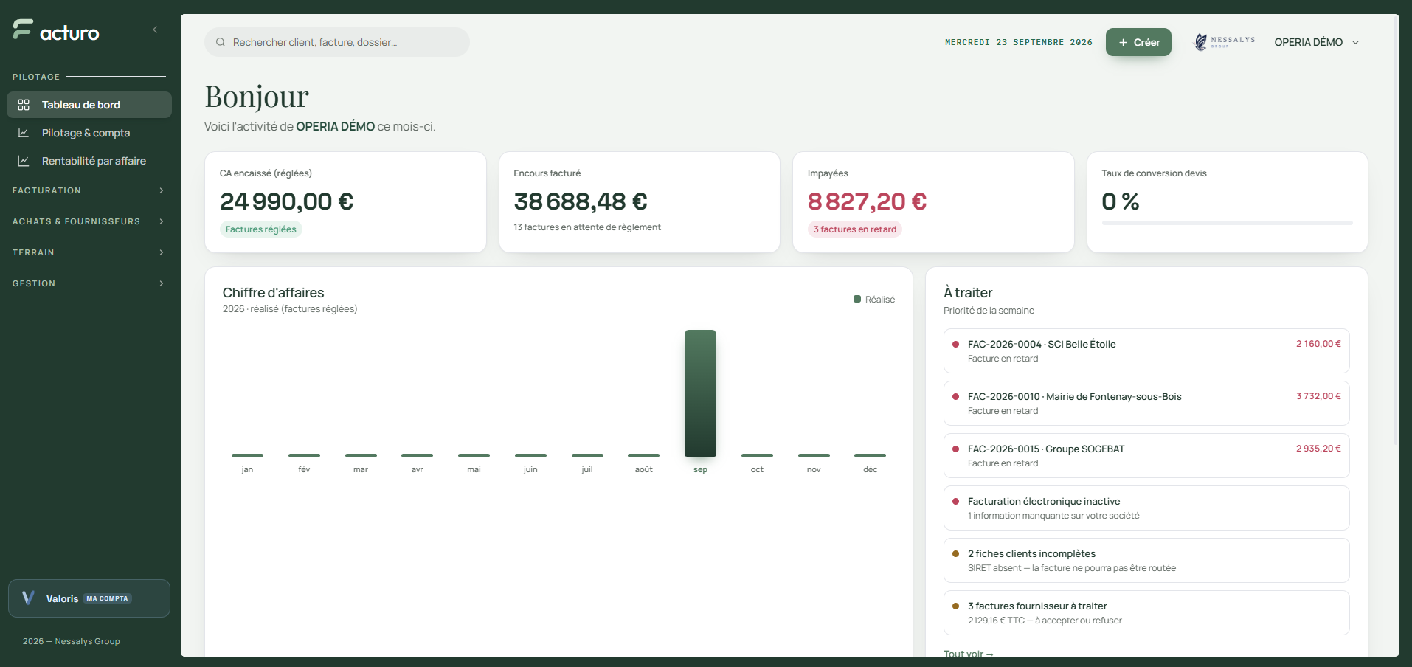This screenshot has height=667, width=1412.
Task: Click the Pilotage & compta chart icon
Action: pyautogui.click(x=24, y=133)
